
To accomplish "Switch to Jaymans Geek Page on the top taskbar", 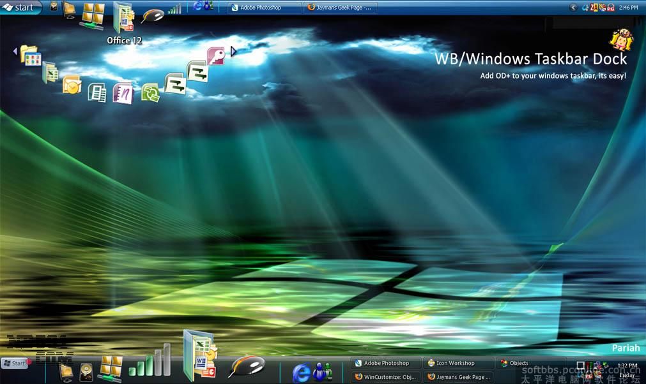I will [339, 8].
